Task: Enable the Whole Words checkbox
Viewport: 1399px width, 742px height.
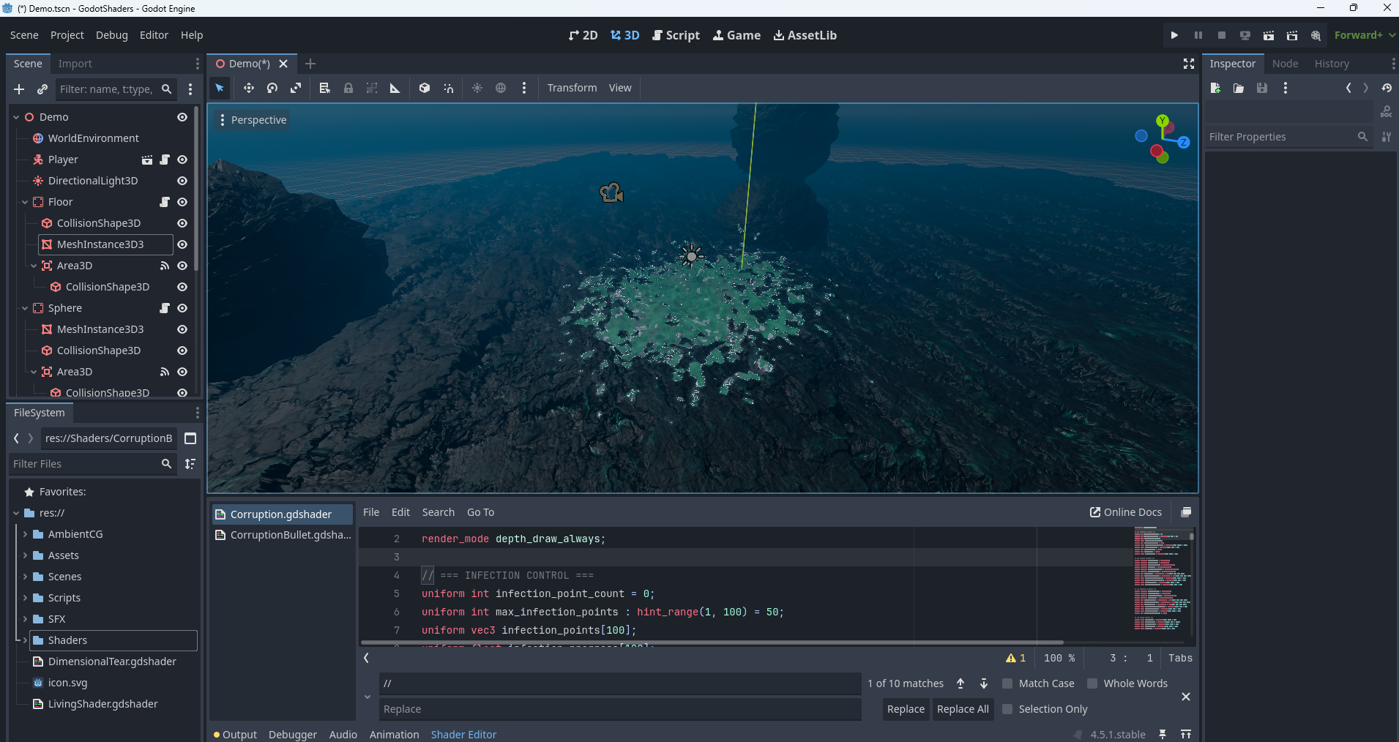Action: 1092,683
